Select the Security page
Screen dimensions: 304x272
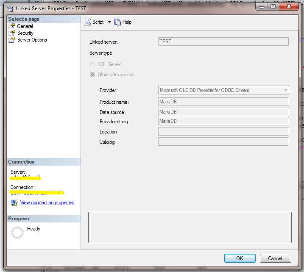pos(25,33)
